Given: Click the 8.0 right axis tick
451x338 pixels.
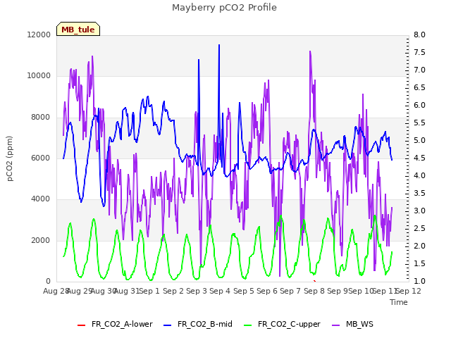Looking at the screenshot, I should point(419,35).
